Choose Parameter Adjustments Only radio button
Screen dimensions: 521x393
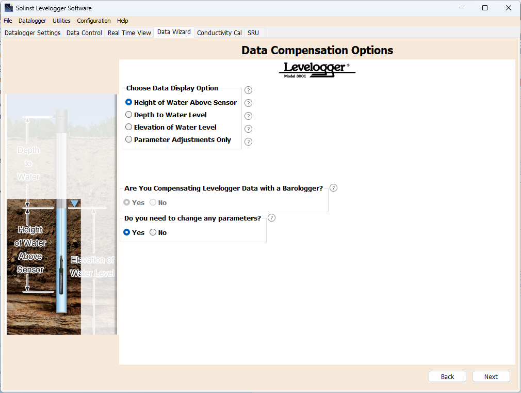[129, 139]
